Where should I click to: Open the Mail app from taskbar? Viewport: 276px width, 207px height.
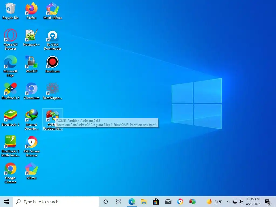[168, 202]
